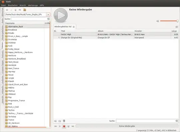Select the Gettin' High track row
Screen dimensions: 180x132
click(x=116, y=34)
